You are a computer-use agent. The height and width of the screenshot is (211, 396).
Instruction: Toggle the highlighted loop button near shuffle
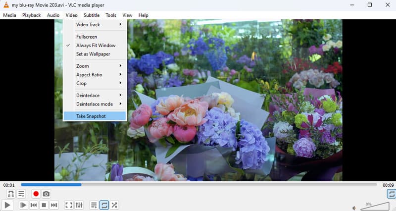coord(104,205)
